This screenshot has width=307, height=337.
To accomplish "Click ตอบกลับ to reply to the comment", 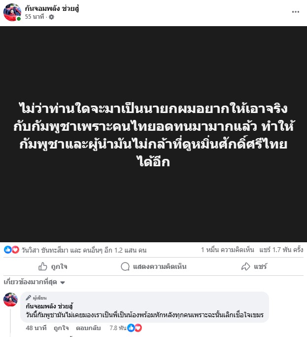I will coord(88,328).
